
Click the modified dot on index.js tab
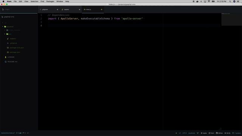pyautogui.click(x=102, y=9)
